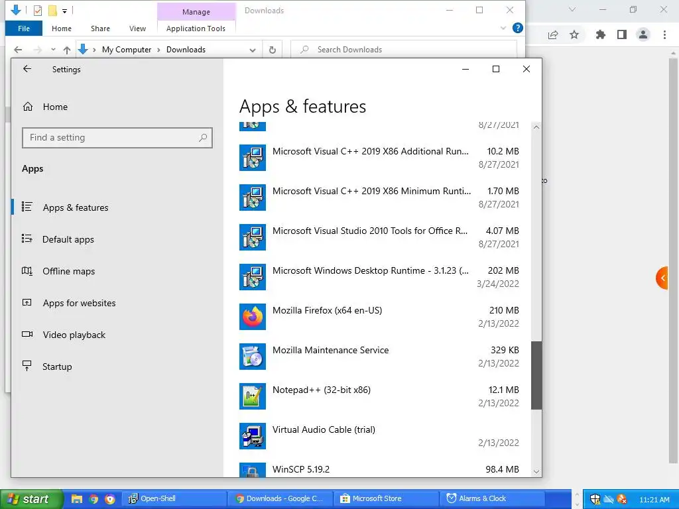Open Customize Quick Access Toolbar dropdown
The height and width of the screenshot is (509, 679).
[x=64, y=11]
